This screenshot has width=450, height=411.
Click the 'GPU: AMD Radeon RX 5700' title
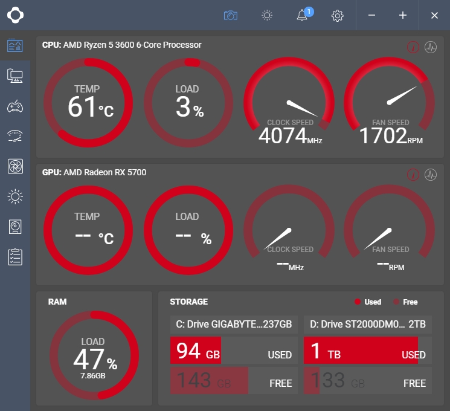(94, 172)
